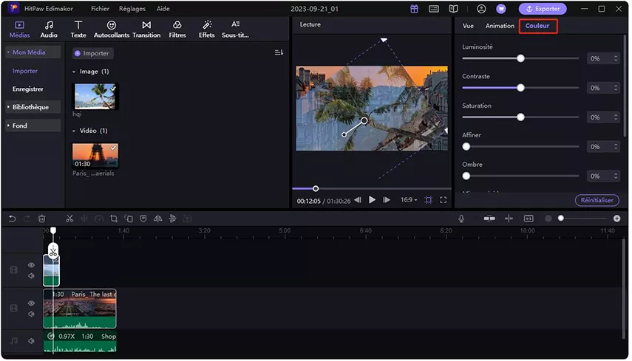Select the Texte tool

tap(78, 30)
